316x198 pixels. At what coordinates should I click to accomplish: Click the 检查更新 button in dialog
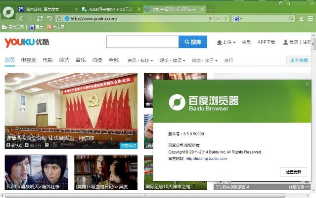click(x=293, y=172)
